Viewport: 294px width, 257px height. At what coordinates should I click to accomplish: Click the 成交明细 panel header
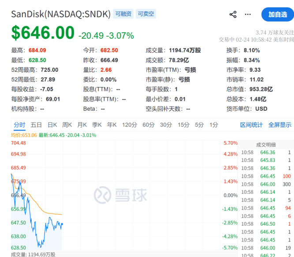[x=266, y=145]
